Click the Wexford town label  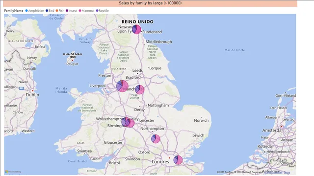pos(28,131)
